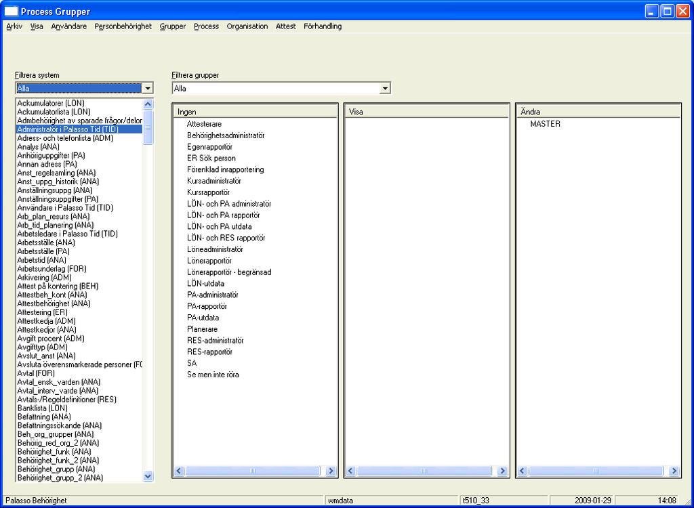Open the Personbehörighet menu
694x508 pixels.
(123, 26)
